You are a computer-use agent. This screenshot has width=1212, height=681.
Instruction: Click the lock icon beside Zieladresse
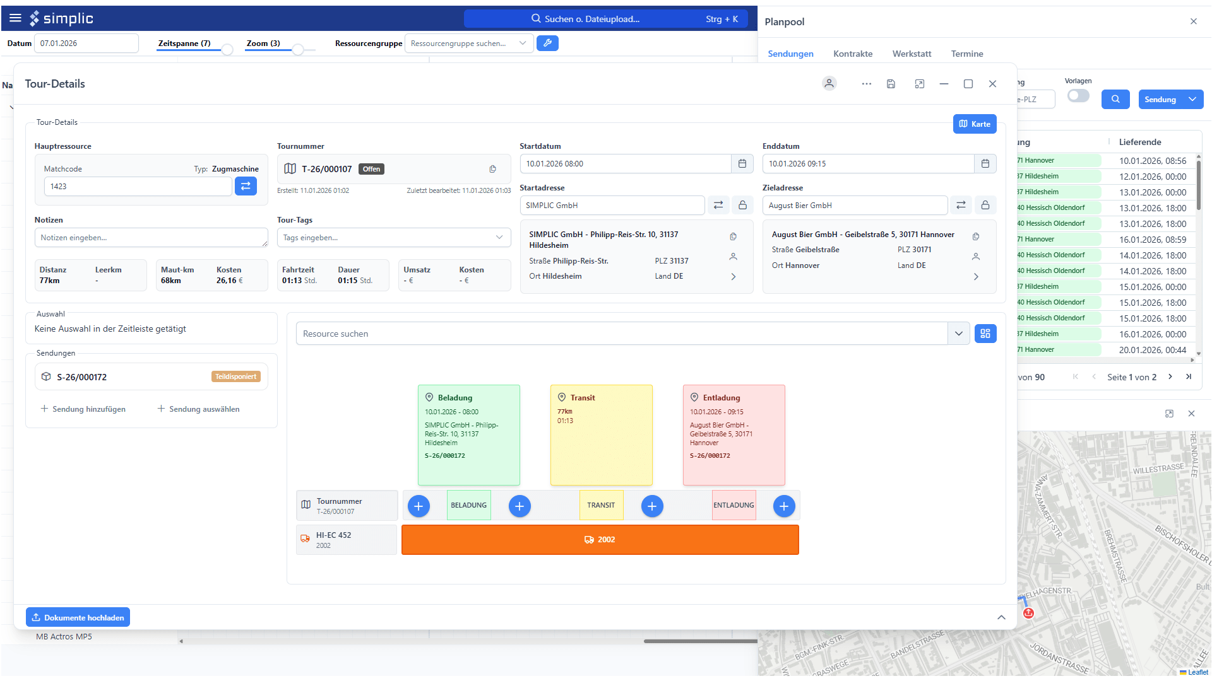pos(985,206)
